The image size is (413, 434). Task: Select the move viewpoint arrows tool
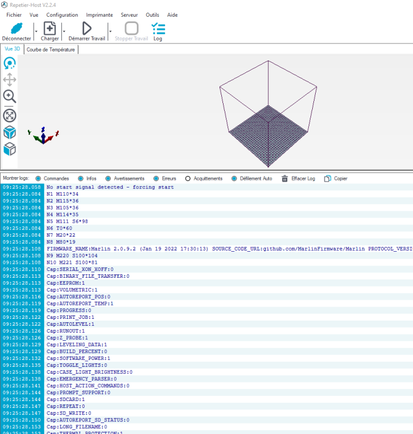(x=10, y=80)
